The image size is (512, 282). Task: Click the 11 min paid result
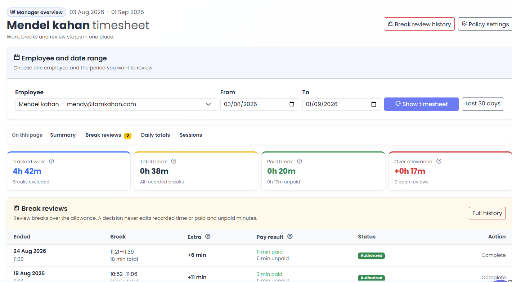tap(269, 252)
